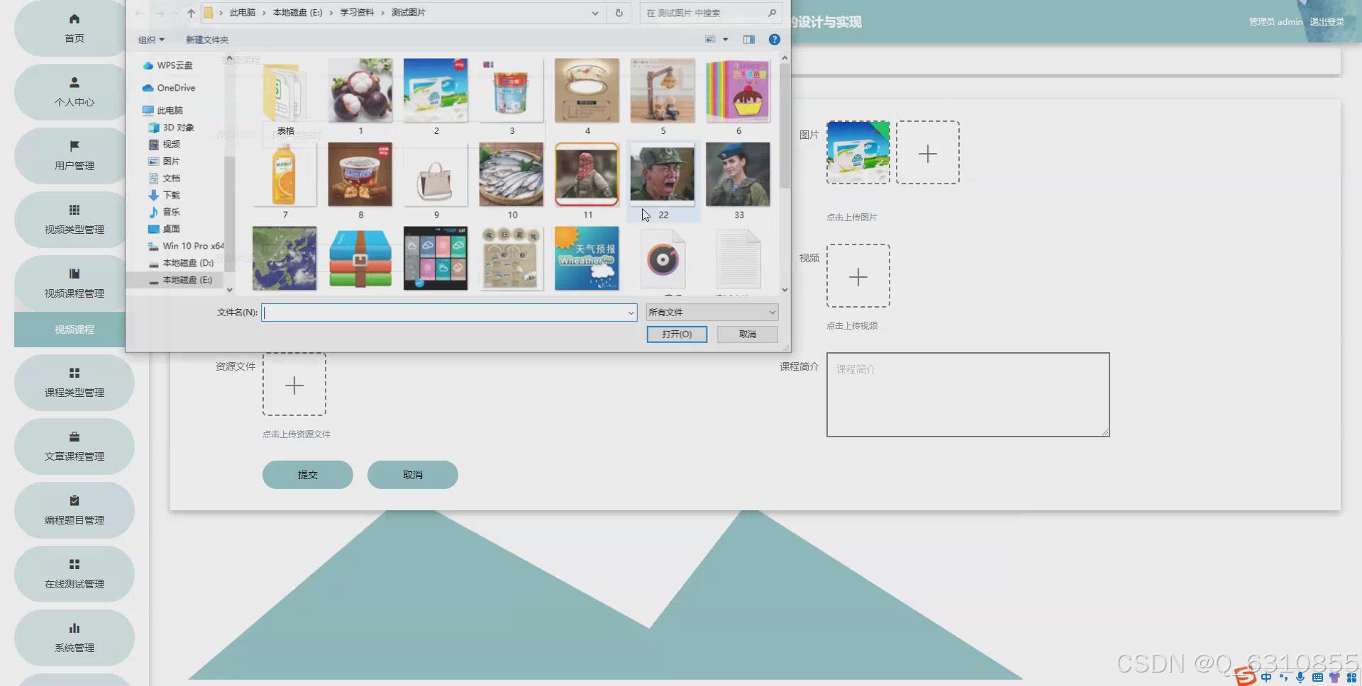The height and width of the screenshot is (686, 1362).
Task: Click 打开(O) button
Action: pos(677,334)
